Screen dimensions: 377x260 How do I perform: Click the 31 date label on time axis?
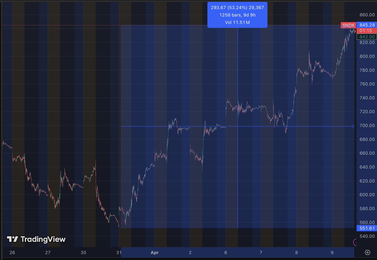119,252
